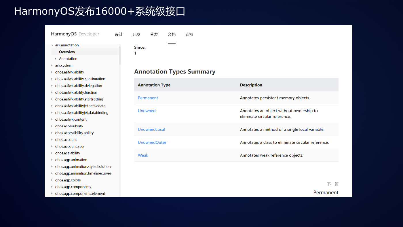Image resolution: width=403 pixels, height=227 pixels.
Task: Open ohos.agp.animation.timelinecurves package
Action: tap(83, 173)
